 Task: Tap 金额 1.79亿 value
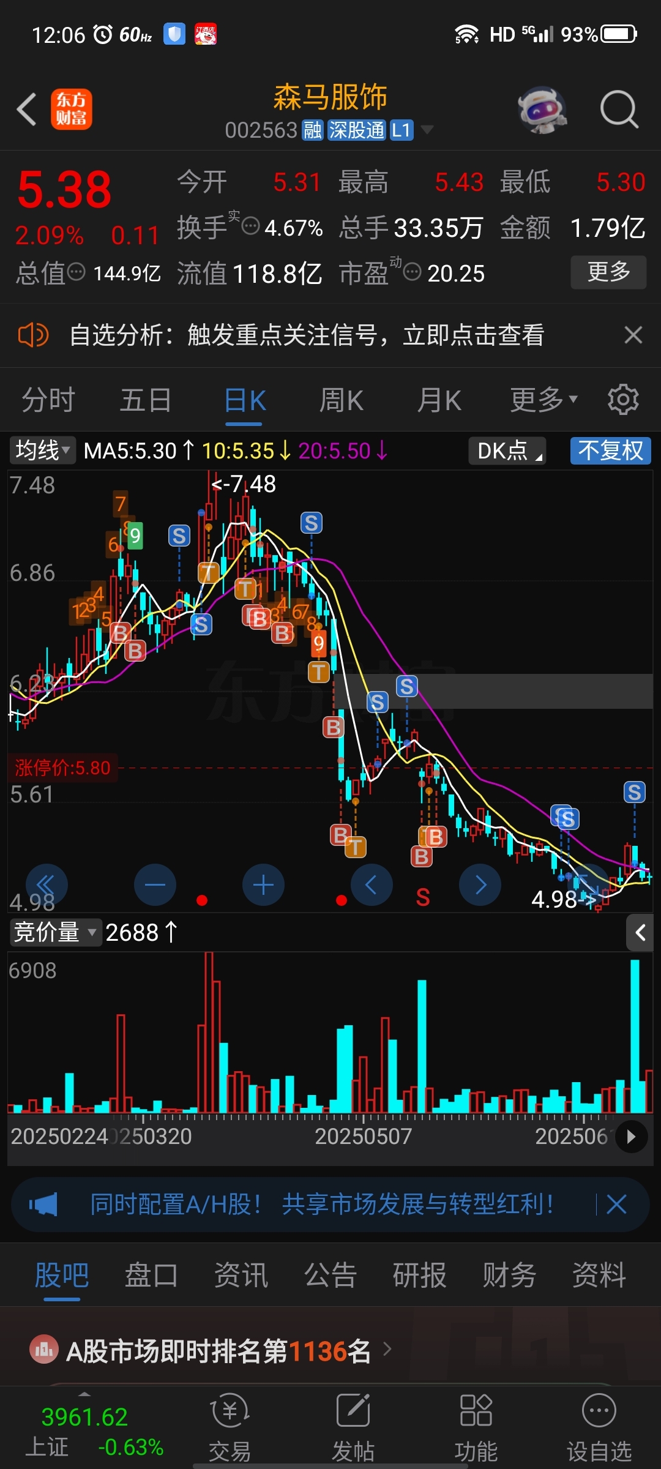(607, 228)
